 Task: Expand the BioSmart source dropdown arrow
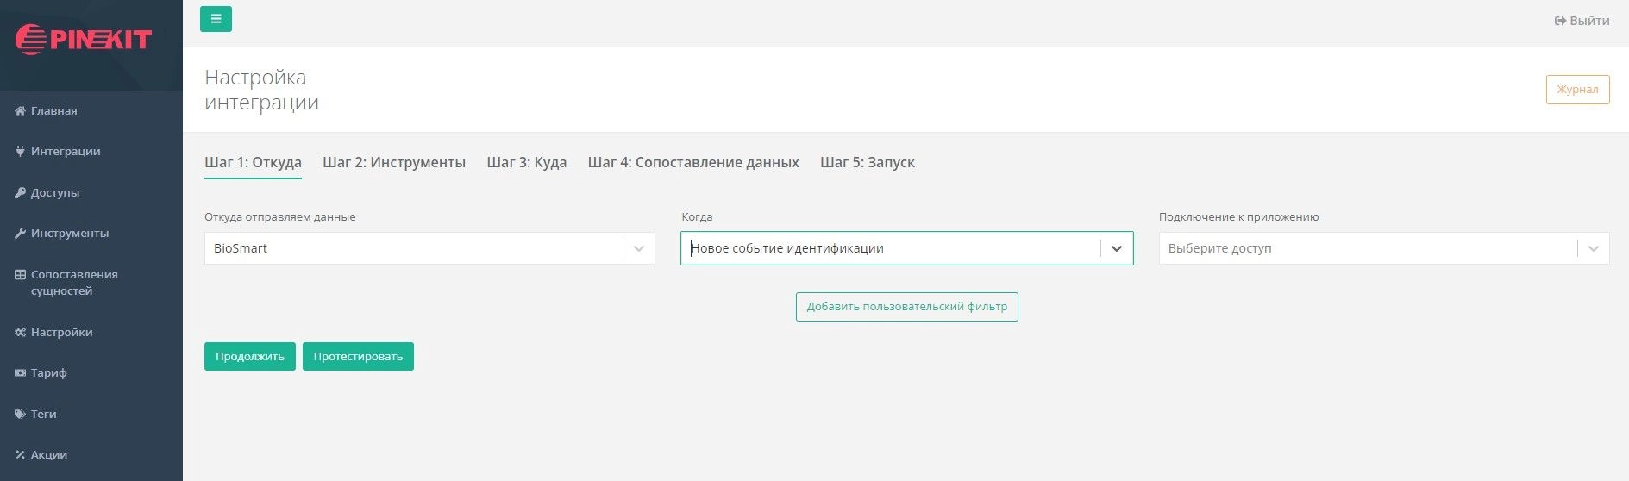point(639,248)
